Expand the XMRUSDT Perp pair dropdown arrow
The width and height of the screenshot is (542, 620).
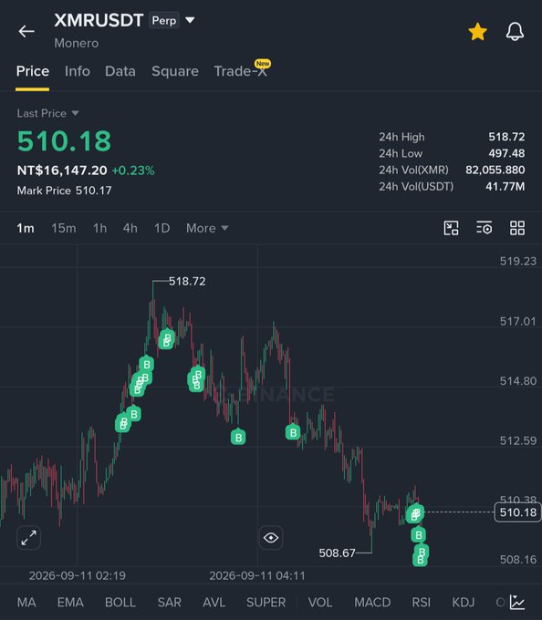[x=191, y=20]
